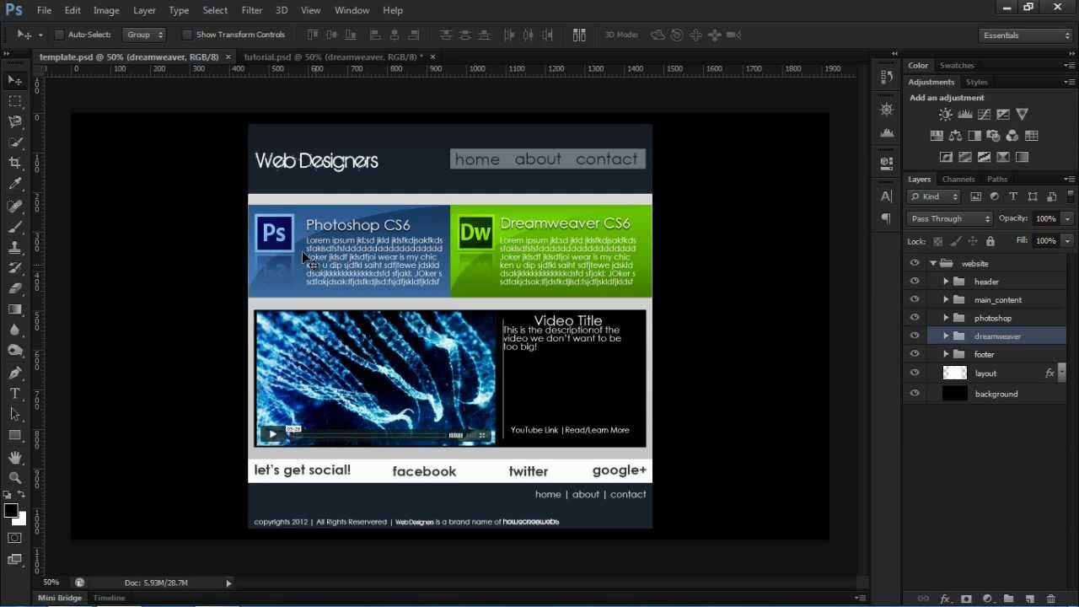Hide the background layer

click(x=915, y=394)
